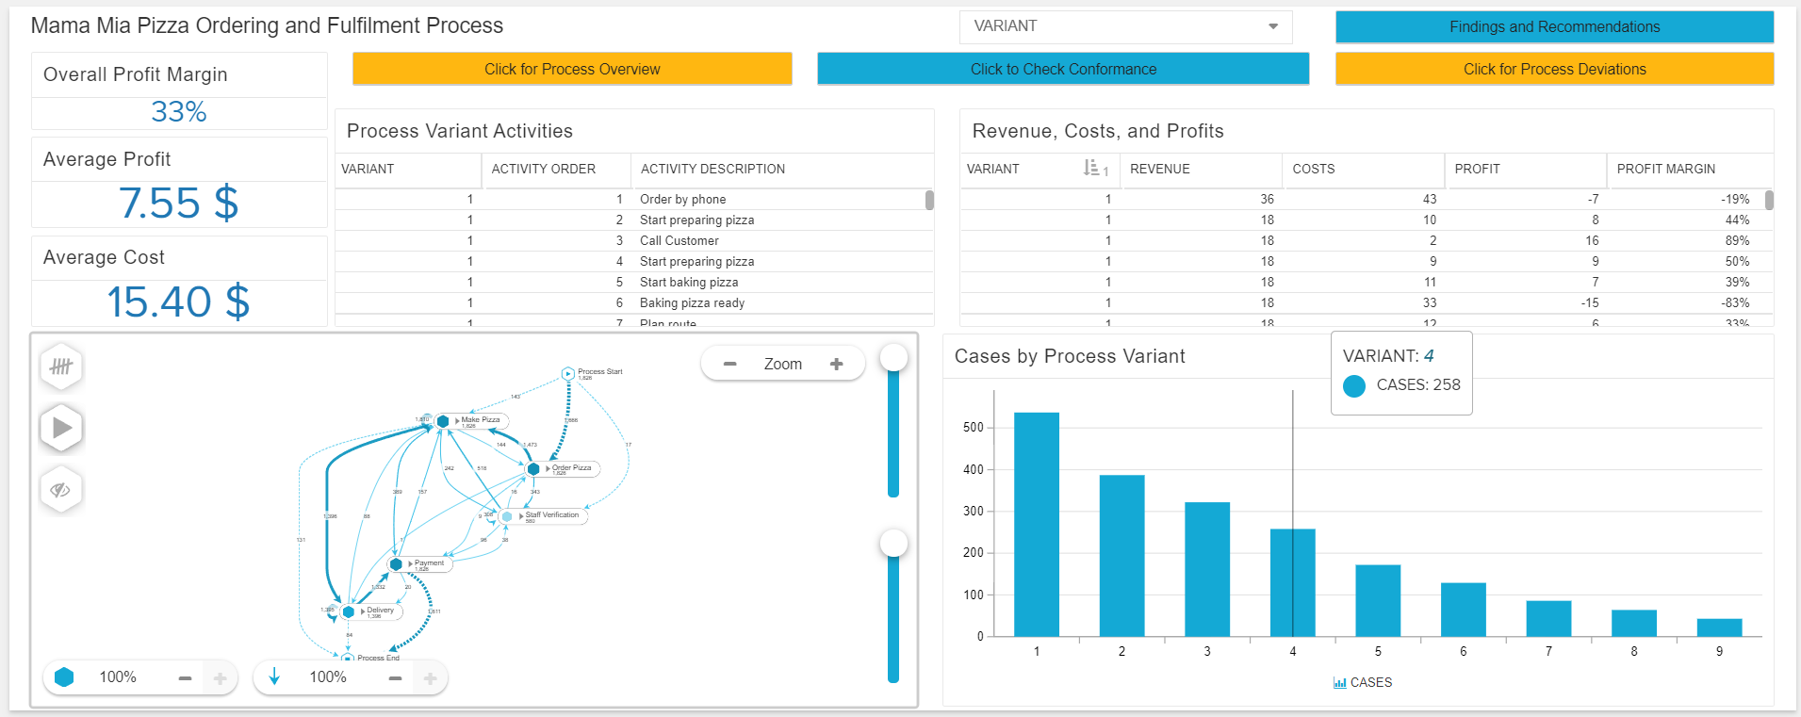Click the 33% overall profit margin value
Screen dimensions: 1801x717
click(179, 112)
